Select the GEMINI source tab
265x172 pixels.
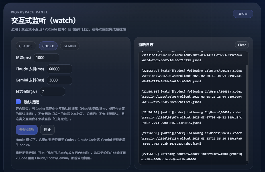tap(70, 46)
